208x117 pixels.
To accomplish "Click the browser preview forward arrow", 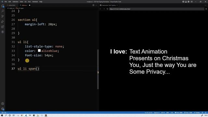I will pos(104,9).
